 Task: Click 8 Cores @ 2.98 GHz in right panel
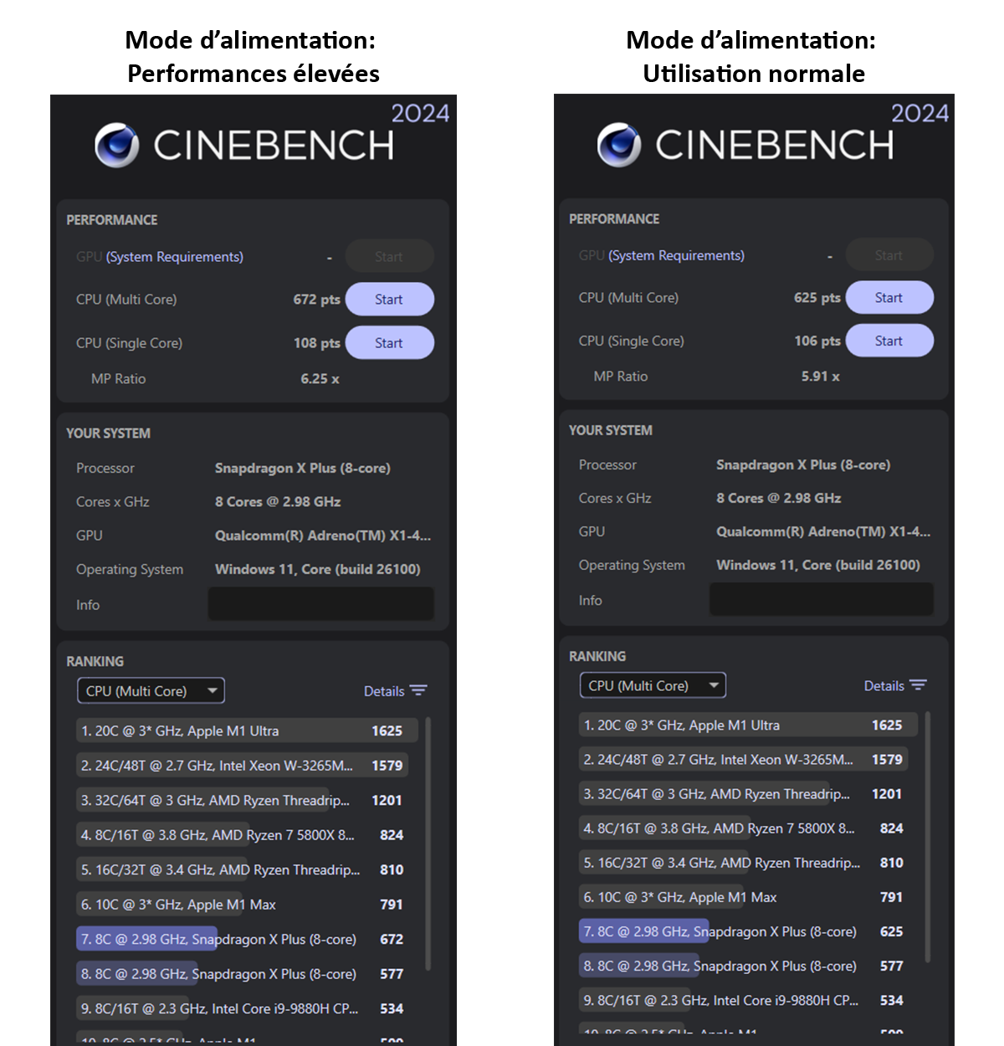coord(778,498)
